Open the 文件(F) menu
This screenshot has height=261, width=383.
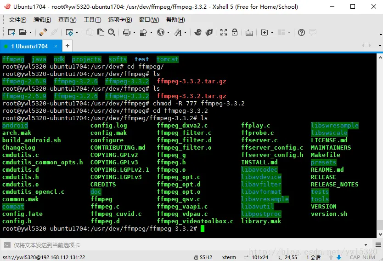(17, 20)
